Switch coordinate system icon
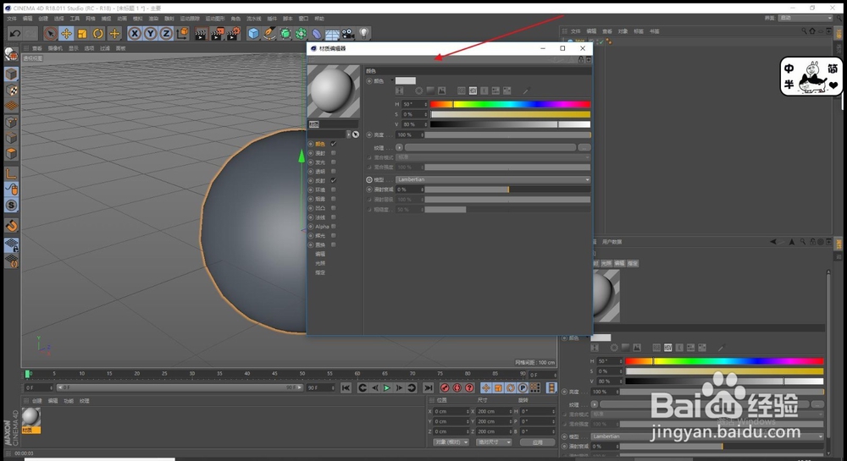847x461 pixels. tap(182, 34)
